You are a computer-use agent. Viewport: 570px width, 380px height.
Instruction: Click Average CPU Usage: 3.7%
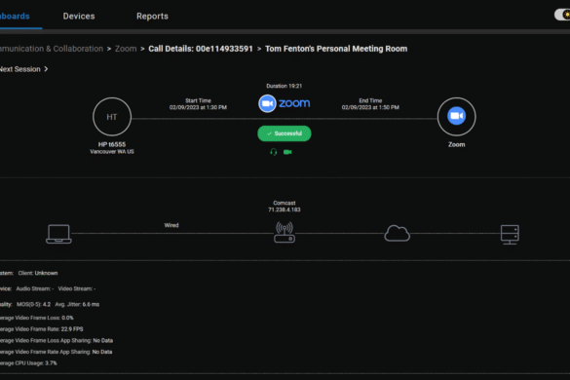(28, 363)
